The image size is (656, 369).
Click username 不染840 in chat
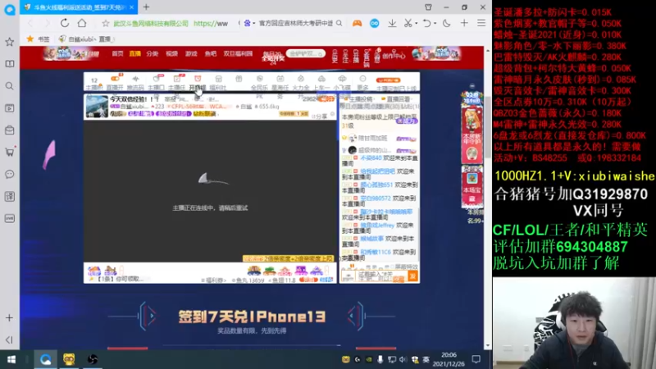[371, 157]
